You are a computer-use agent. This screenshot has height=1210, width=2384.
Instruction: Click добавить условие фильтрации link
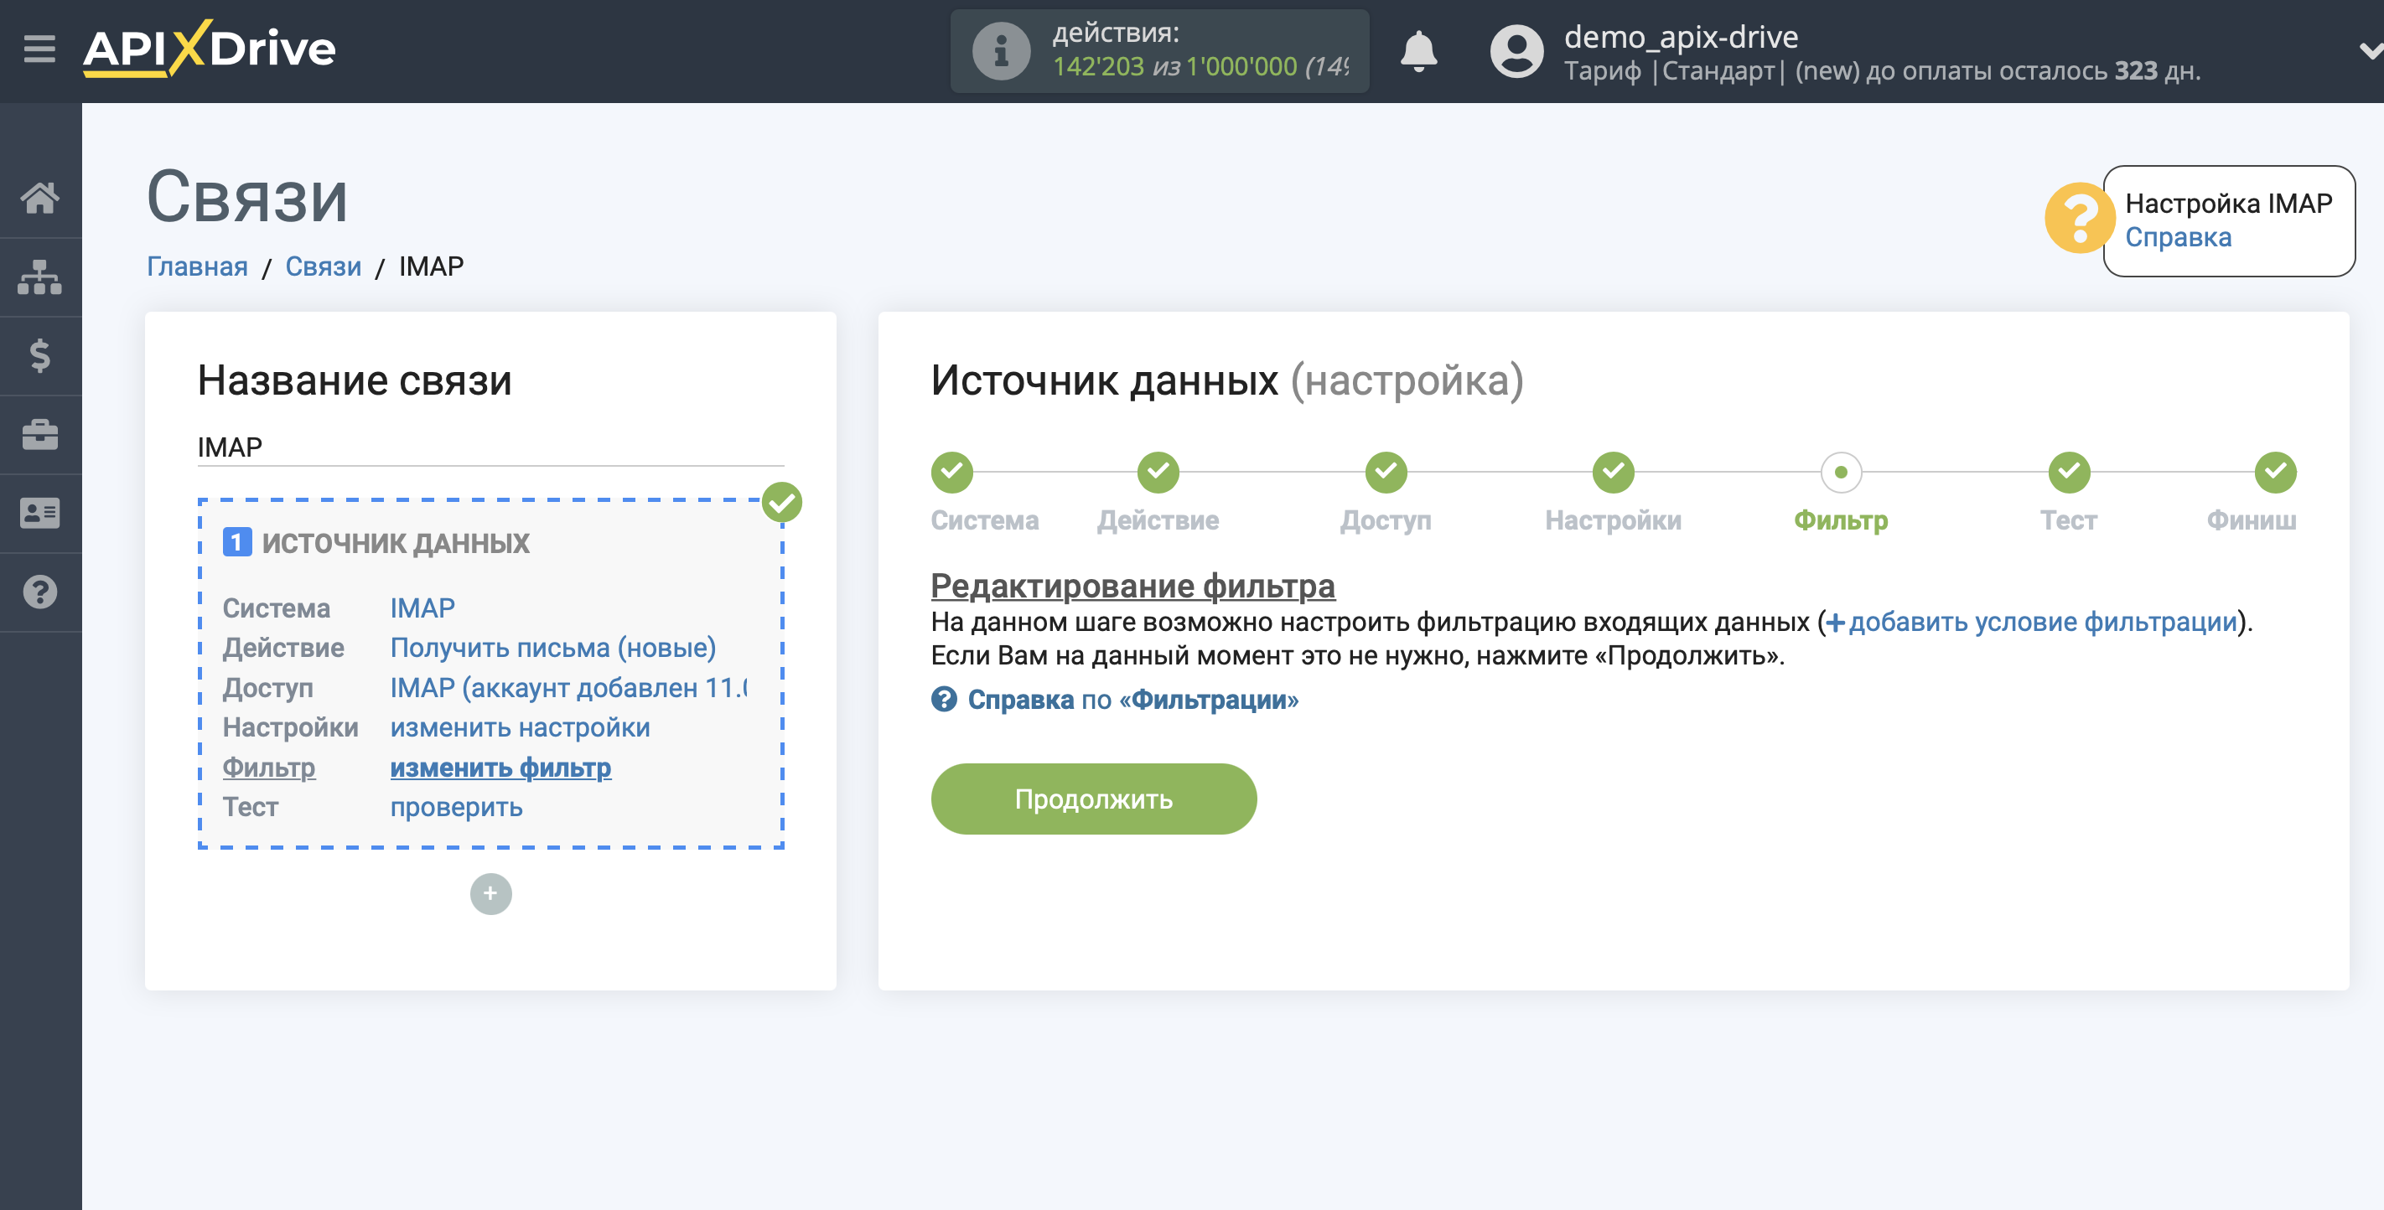point(2043,622)
